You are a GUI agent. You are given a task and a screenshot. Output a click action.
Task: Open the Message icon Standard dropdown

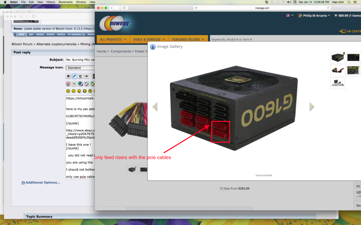tap(80, 68)
